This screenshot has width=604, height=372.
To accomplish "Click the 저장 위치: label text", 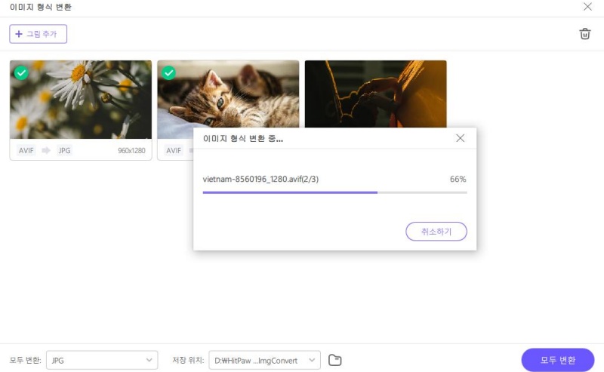I will [188, 360].
